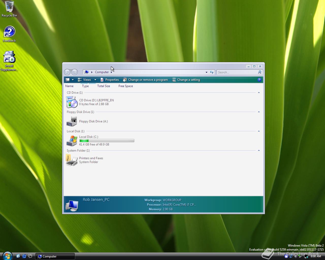The height and width of the screenshot is (260, 325).
Task: Sort by the Total Size column header
Action: 104,86
